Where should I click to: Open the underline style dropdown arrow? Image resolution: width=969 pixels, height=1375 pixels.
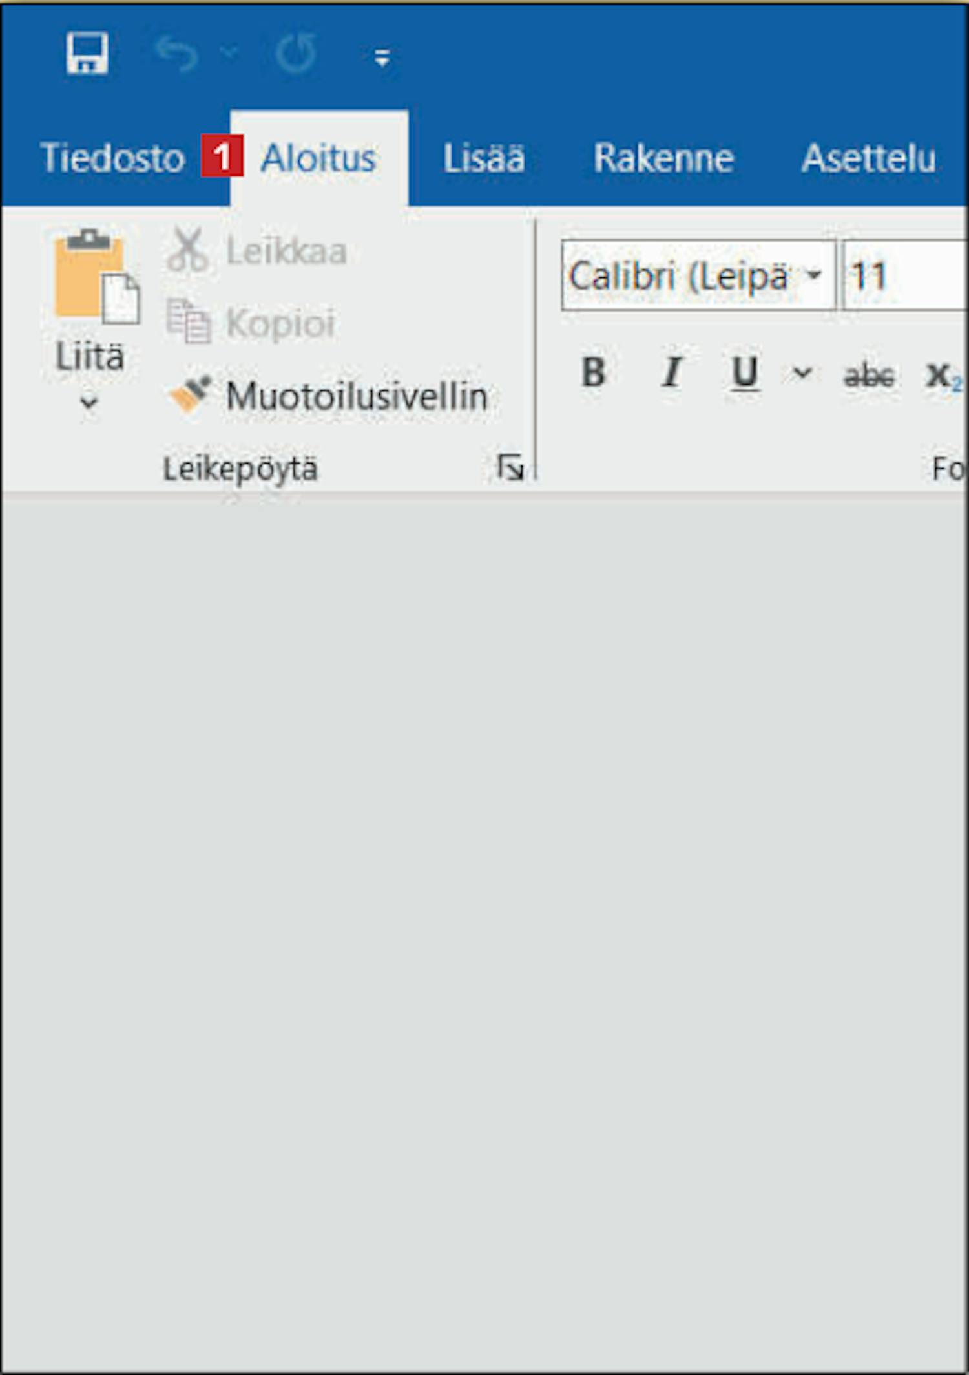pyautogui.click(x=802, y=373)
